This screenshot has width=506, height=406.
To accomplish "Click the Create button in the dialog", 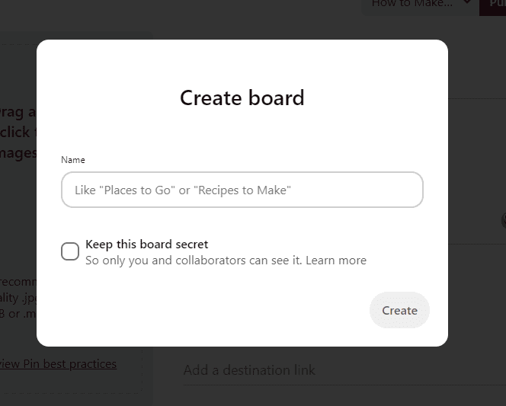I will (x=399, y=310).
